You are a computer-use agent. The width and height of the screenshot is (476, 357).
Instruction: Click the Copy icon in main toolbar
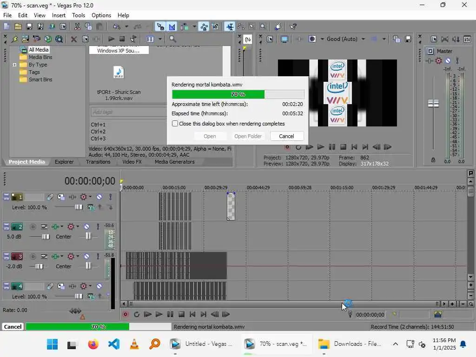pyautogui.click(x=88, y=26)
